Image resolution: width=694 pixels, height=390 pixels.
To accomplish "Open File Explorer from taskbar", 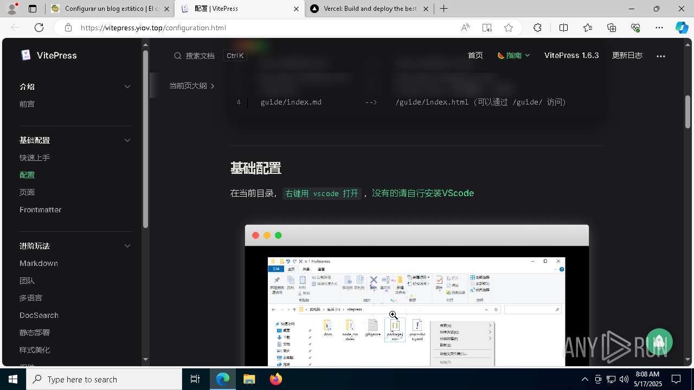I will click(249, 379).
